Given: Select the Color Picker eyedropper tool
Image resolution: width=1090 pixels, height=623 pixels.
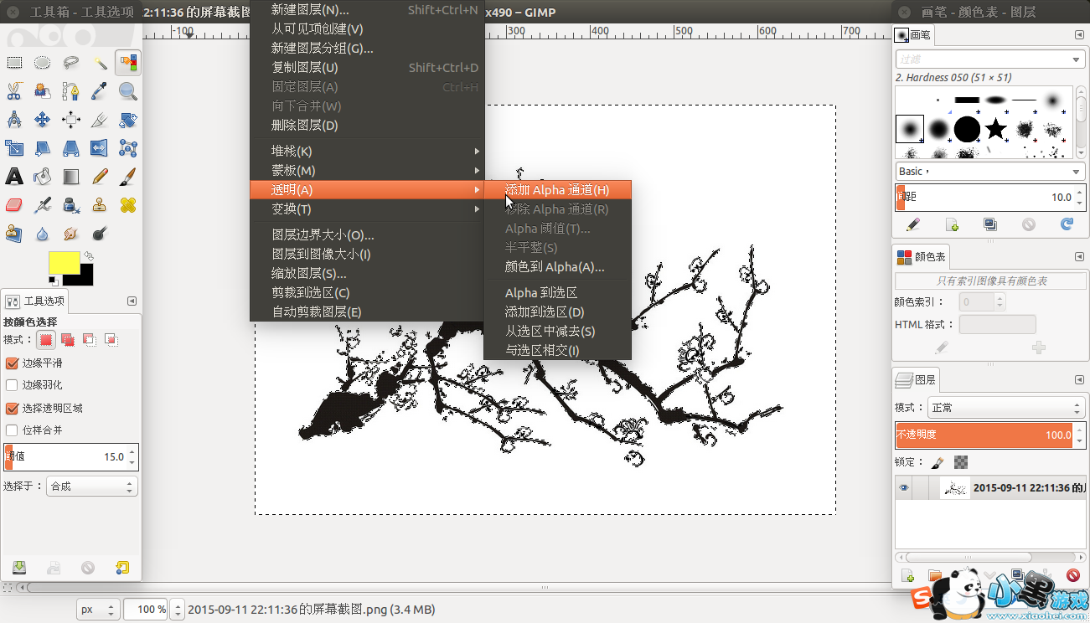Looking at the screenshot, I should 100,91.
